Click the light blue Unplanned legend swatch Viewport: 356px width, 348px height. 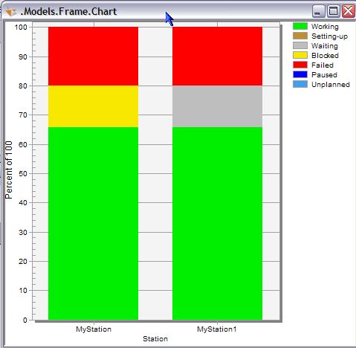(300, 84)
